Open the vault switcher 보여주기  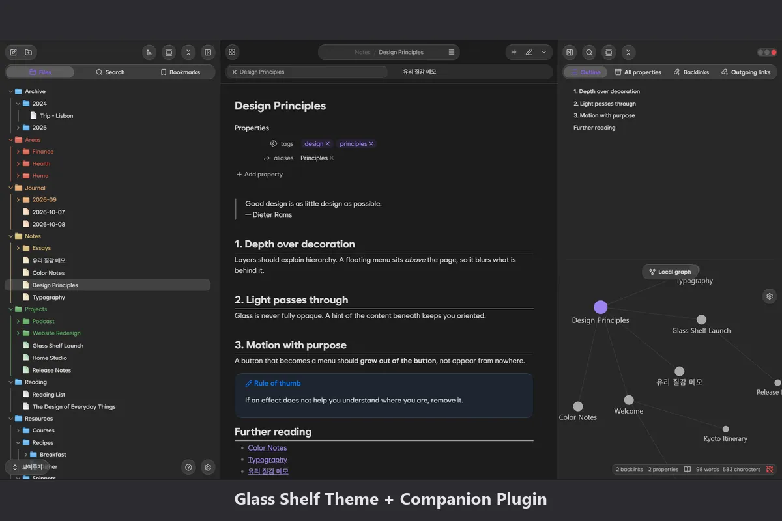tap(27, 467)
